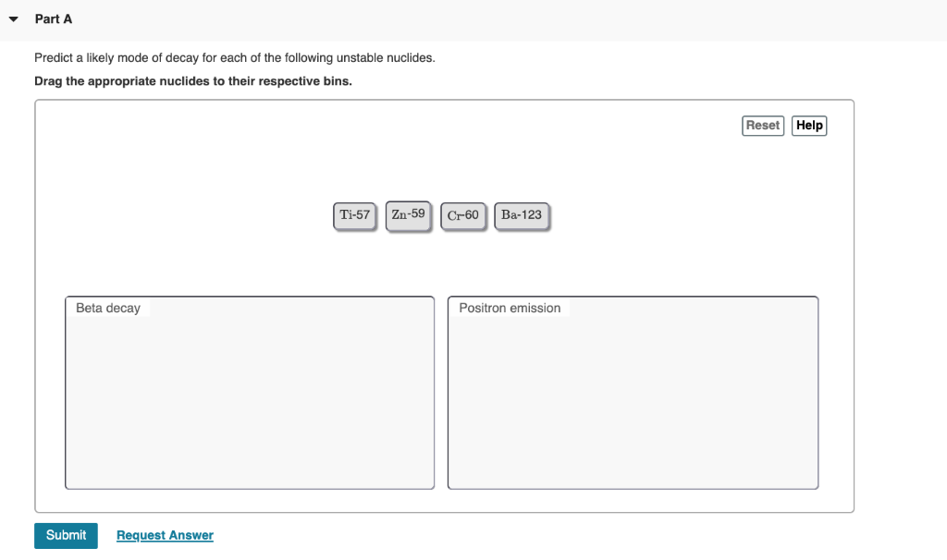The width and height of the screenshot is (947, 560).
Task: Click the Help button icon
Action: pyautogui.click(x=808, y=125)
